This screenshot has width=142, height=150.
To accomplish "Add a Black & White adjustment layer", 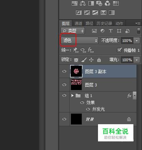I will pos(91,3).
